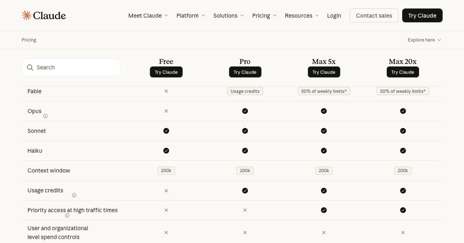Click the Usage credits badge in Fable row
The image size is (464, 243).
[x=245, y=91]
